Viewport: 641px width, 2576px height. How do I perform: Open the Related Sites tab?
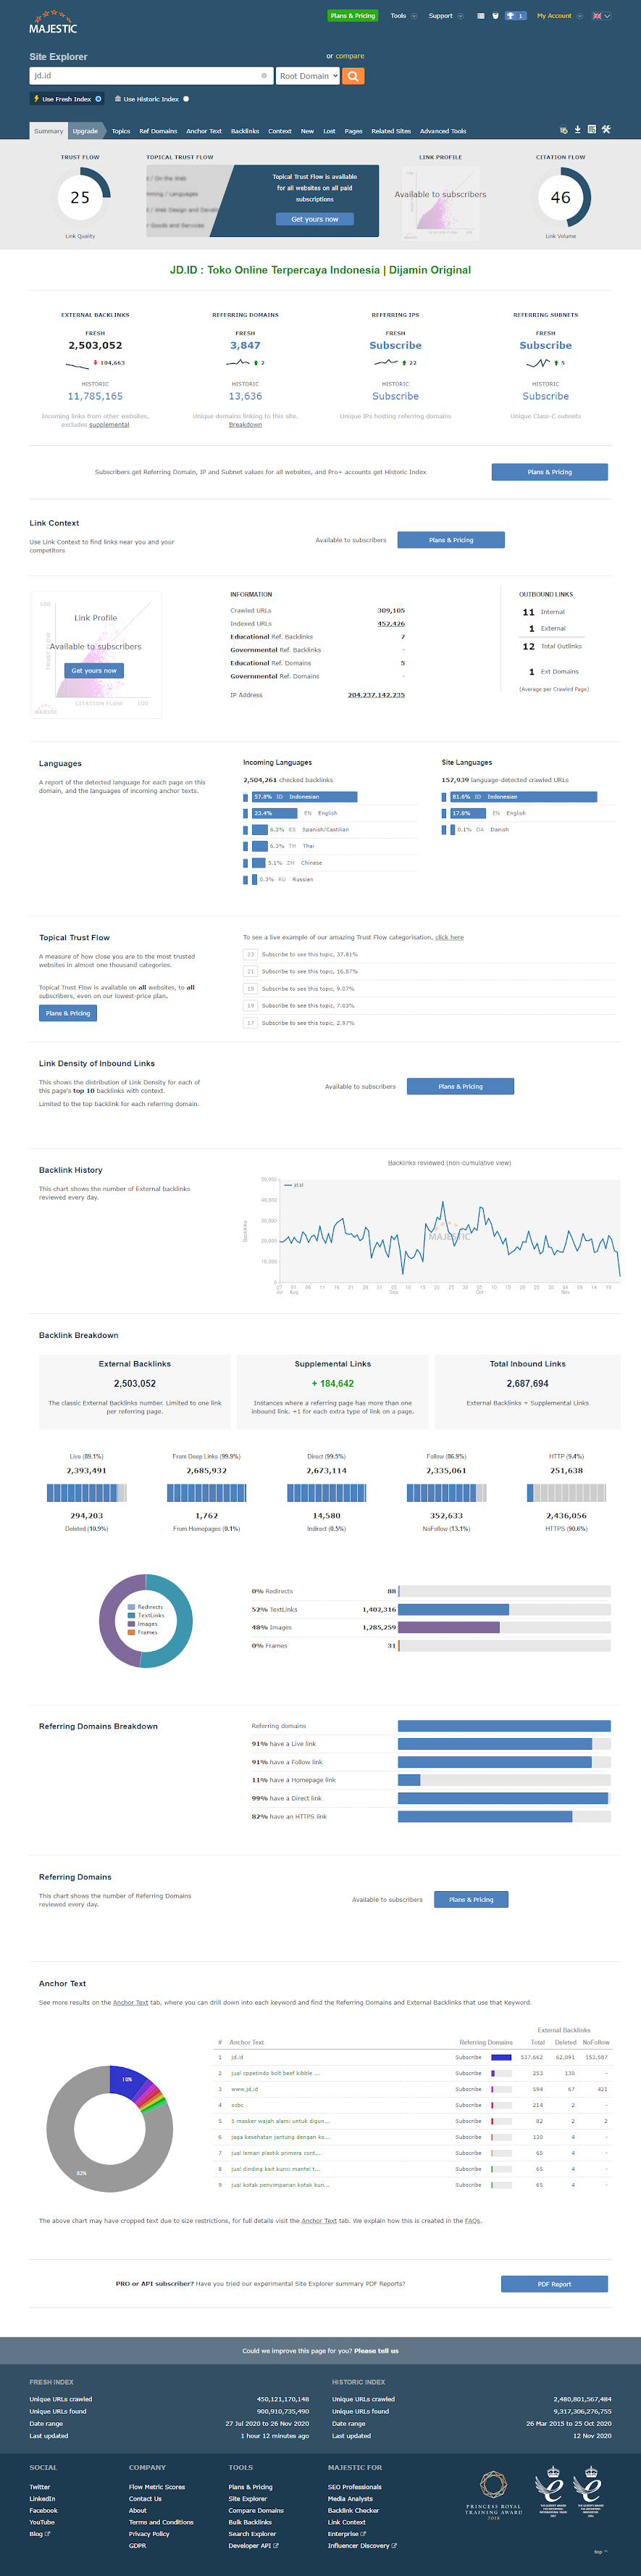pos(391,131)
